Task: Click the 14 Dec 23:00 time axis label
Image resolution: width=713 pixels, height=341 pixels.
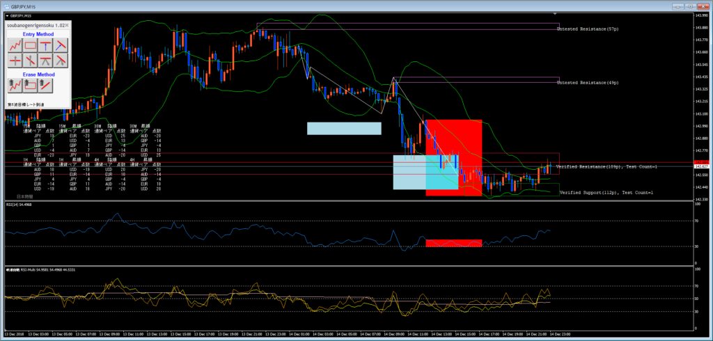Action: point(562,333)
